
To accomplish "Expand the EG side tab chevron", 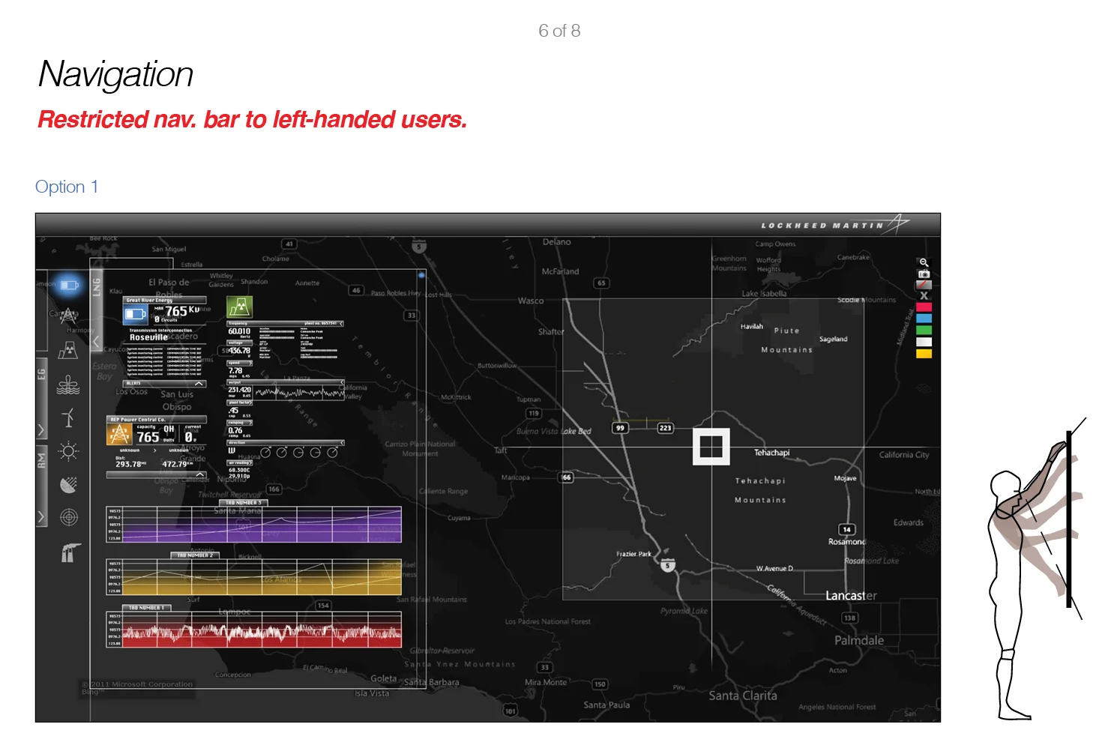I will pos(41,430).
